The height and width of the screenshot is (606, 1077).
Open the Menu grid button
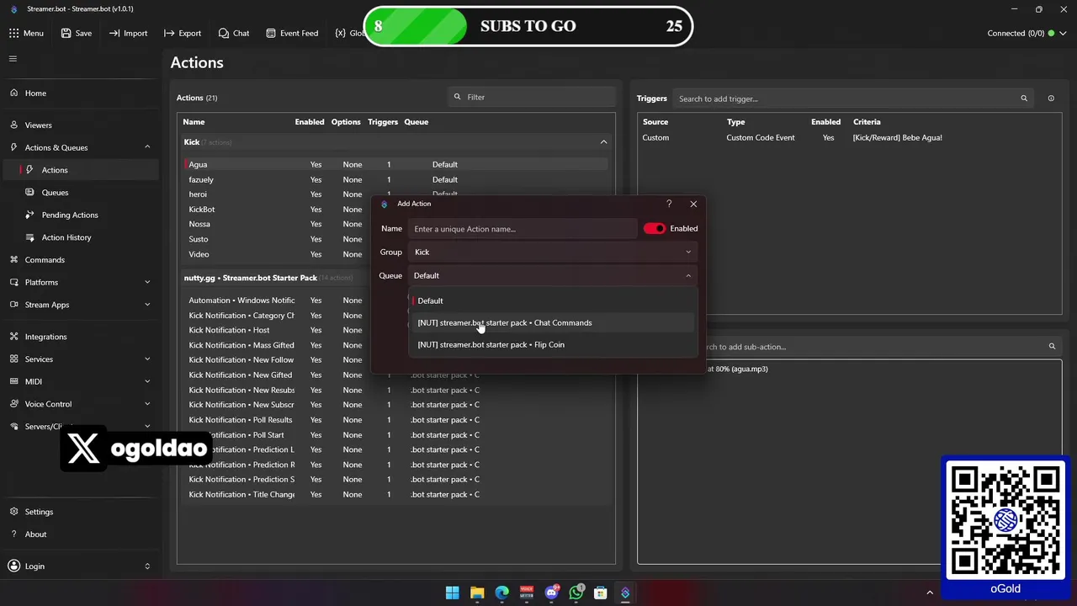coord(26,34)
